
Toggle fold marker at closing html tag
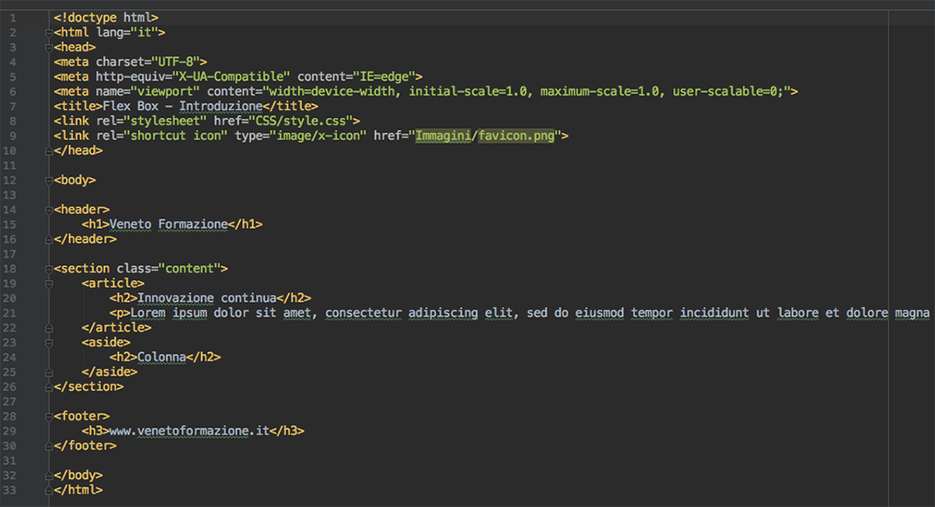click(x=49, y=490)
